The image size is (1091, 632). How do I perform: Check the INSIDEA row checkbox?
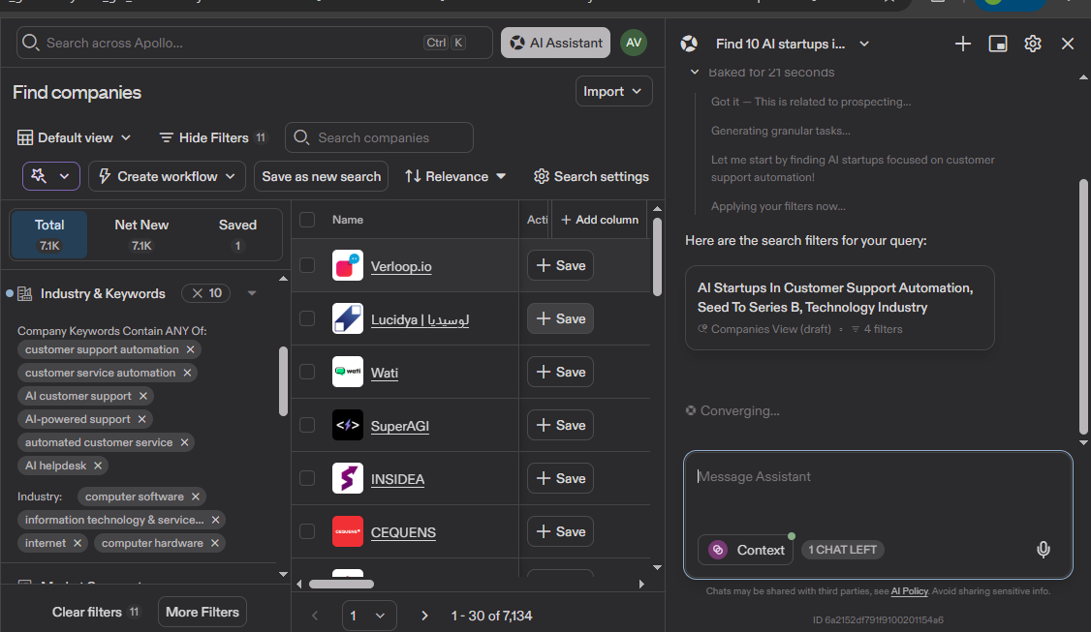pos(307,478)
